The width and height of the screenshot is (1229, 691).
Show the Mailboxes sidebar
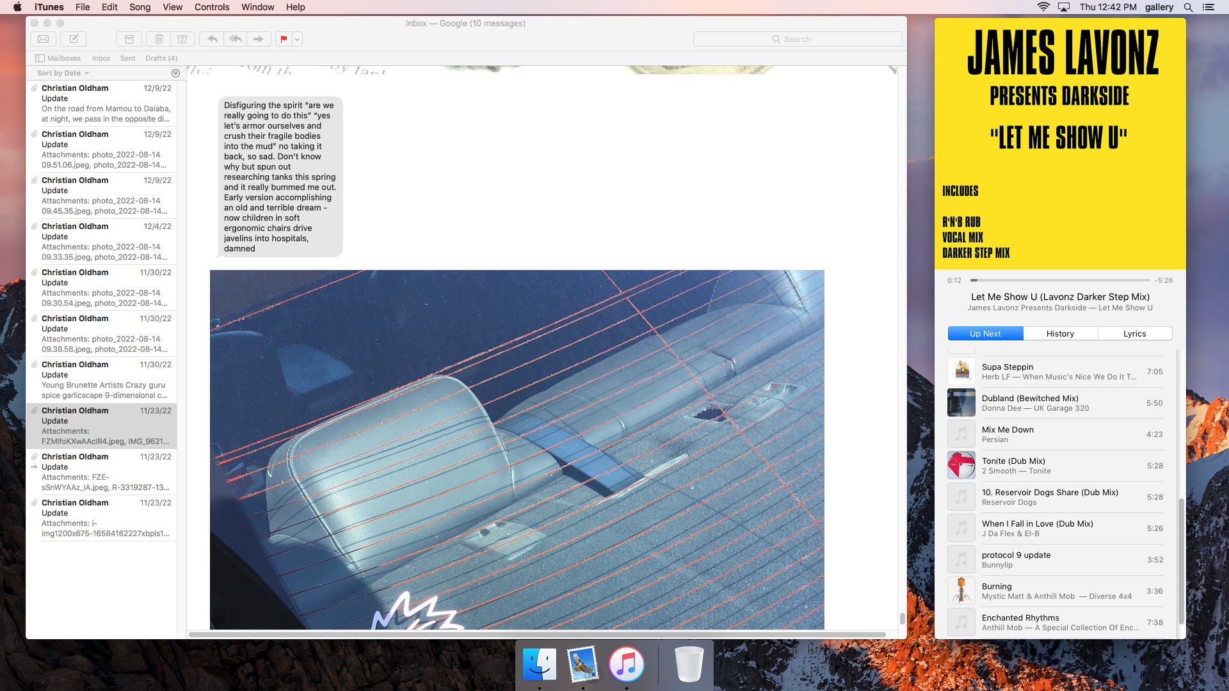pyautogui.click(x=58, y=58)
